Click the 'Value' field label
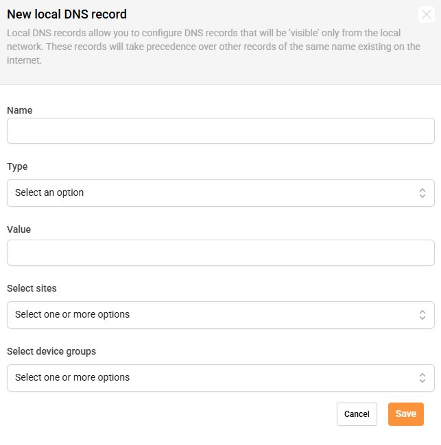441x445 pixels. (x=19, y=229)
